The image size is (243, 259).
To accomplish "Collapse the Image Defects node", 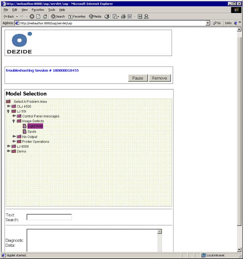I will pos(14,121).
